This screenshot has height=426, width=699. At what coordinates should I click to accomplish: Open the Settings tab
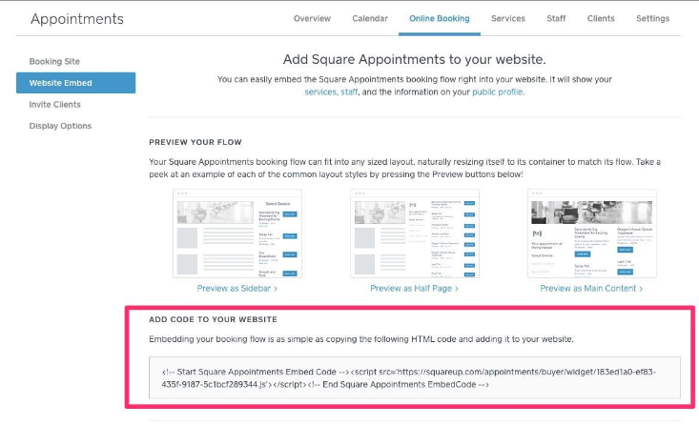[652, 18]
